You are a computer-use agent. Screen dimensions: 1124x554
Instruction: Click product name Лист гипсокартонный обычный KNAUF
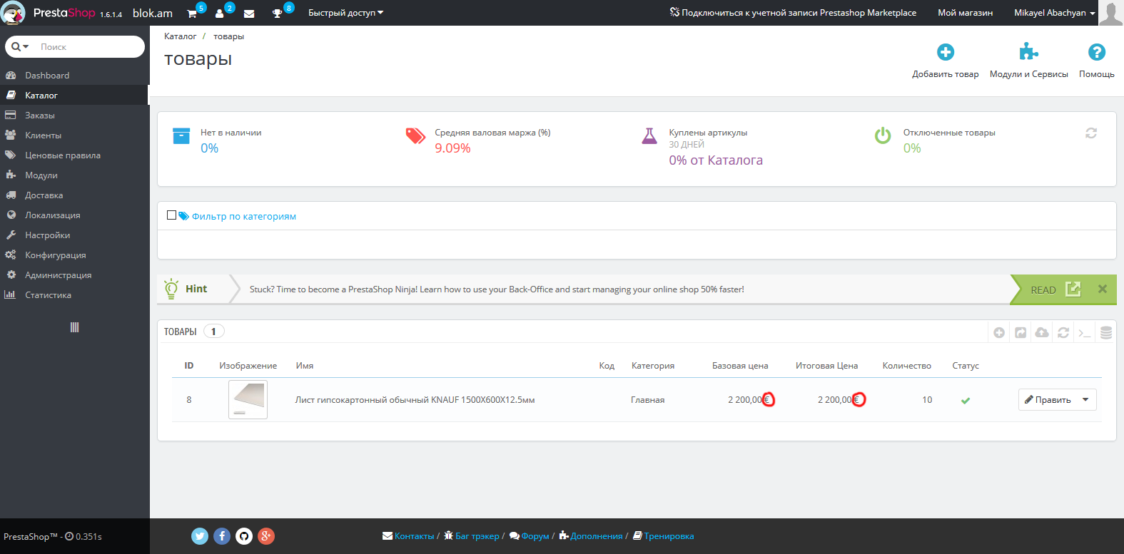[415, 400]
